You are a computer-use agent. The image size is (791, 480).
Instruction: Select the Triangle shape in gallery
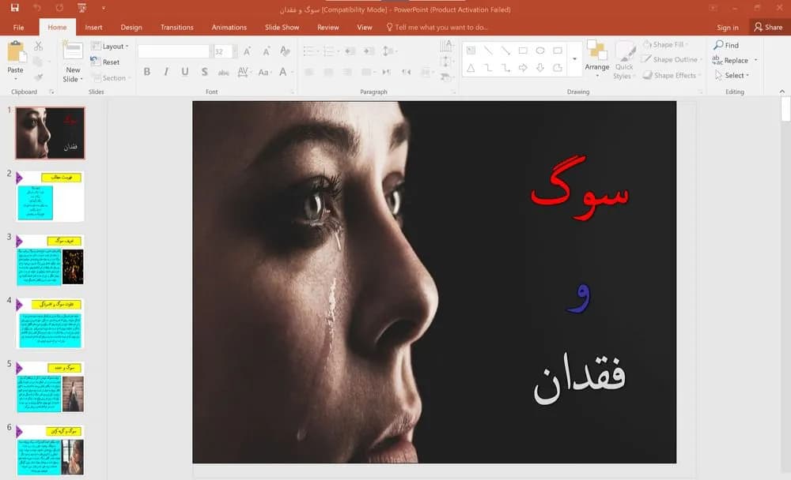click(471, 67)
